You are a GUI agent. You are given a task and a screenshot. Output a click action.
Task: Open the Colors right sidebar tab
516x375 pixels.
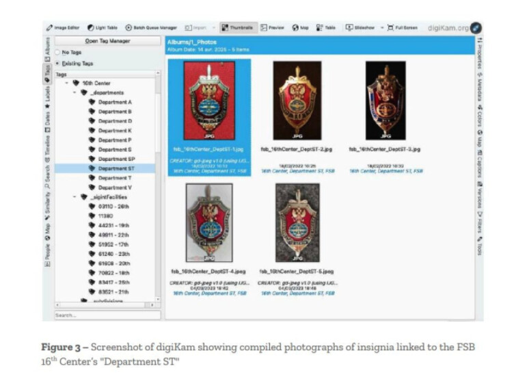[480, 116]
